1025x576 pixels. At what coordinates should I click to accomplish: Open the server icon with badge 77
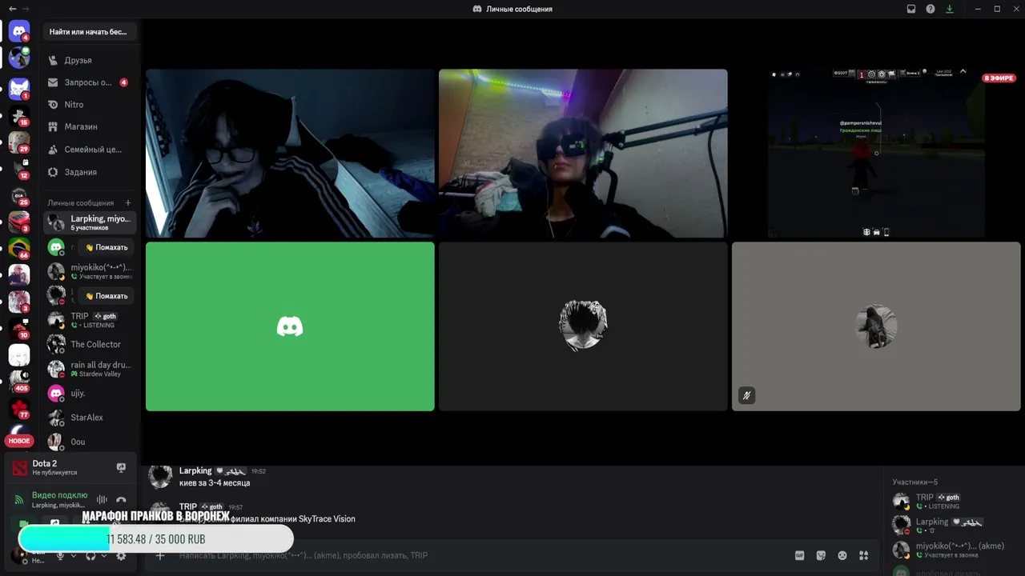(x=19, y=409)
